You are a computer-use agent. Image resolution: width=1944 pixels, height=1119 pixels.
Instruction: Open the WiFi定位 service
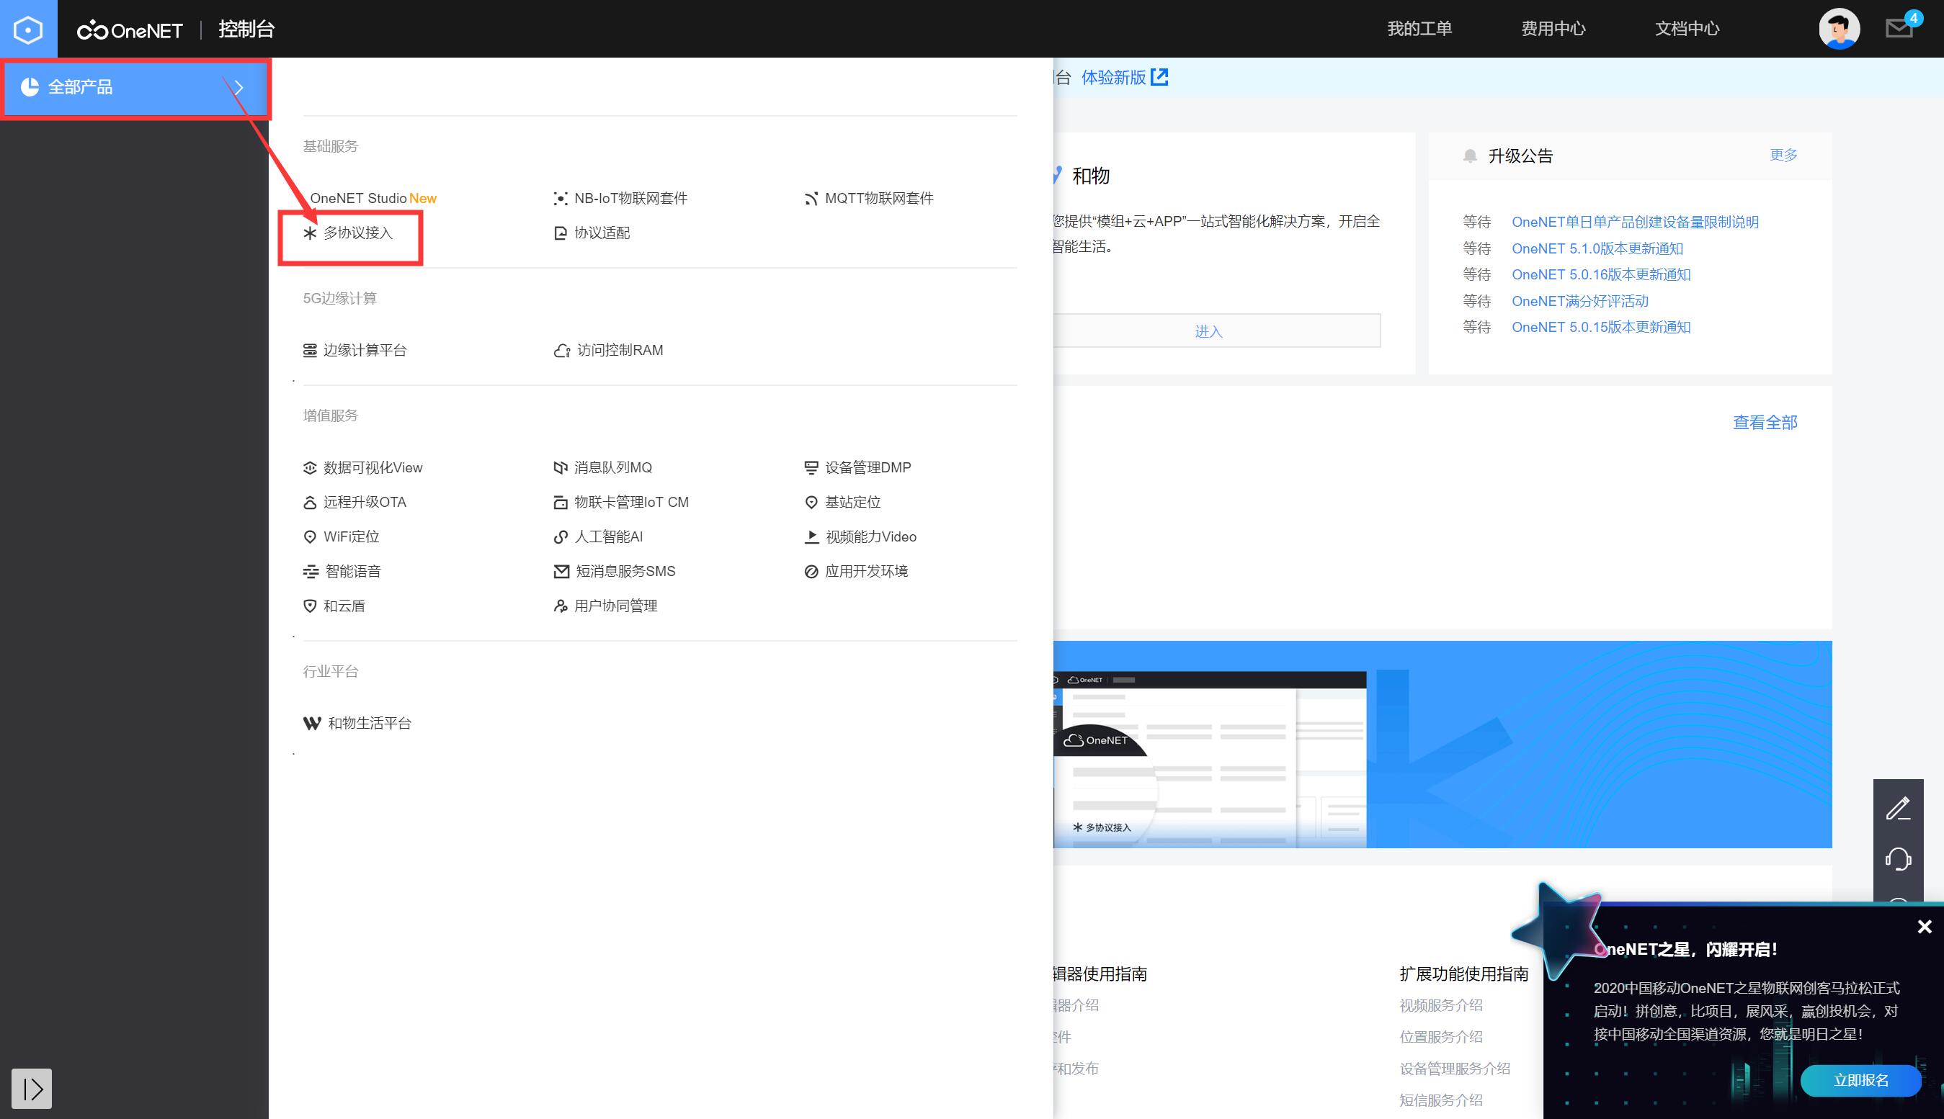tap(351, 536)
